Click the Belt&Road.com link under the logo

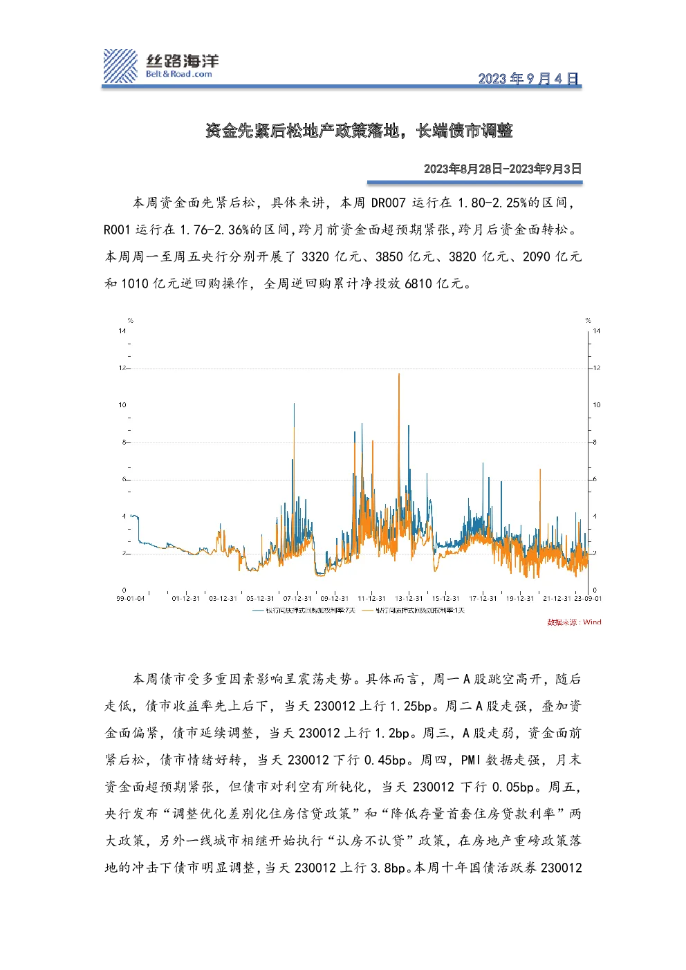coord(178,74)
